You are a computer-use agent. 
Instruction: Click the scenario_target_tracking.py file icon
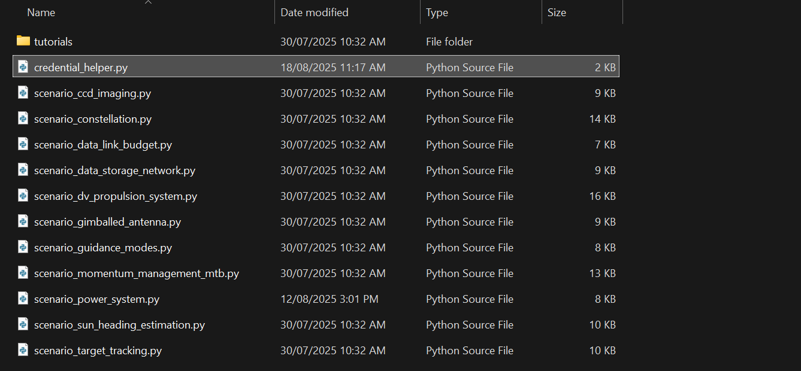click(x=23, y=350)
